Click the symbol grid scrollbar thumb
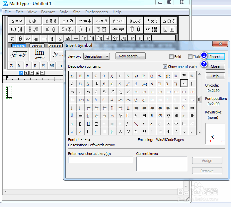 199,100
